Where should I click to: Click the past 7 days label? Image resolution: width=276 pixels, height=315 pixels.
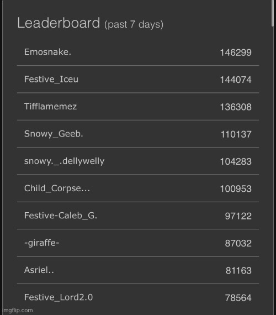click(x=134, y=24)
